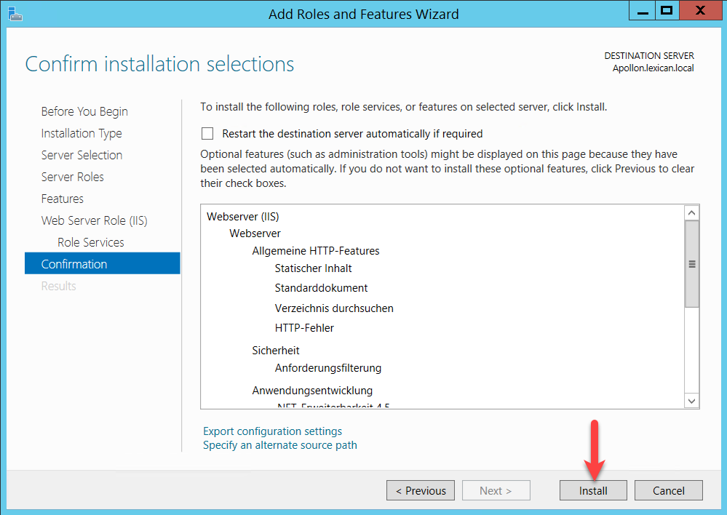Go back with the Previous button
The height and width of the screenshot is (515, 727).
tap(421, 490)
